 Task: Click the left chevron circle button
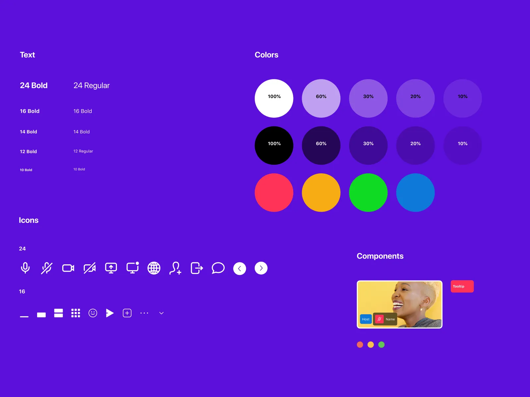coord(239,268)
